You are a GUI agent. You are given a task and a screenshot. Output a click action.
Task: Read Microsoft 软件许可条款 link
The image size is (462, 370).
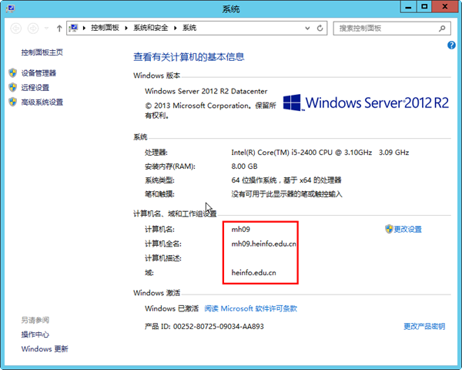[251, 308]
